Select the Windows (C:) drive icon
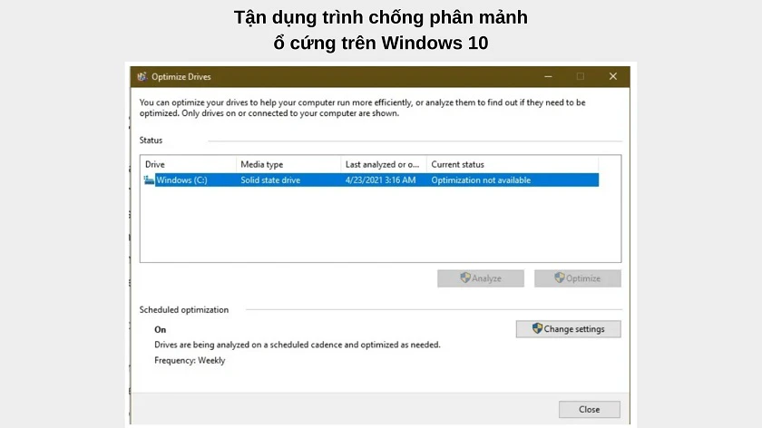The image size is (762, 428). click(x=149, y=180)
